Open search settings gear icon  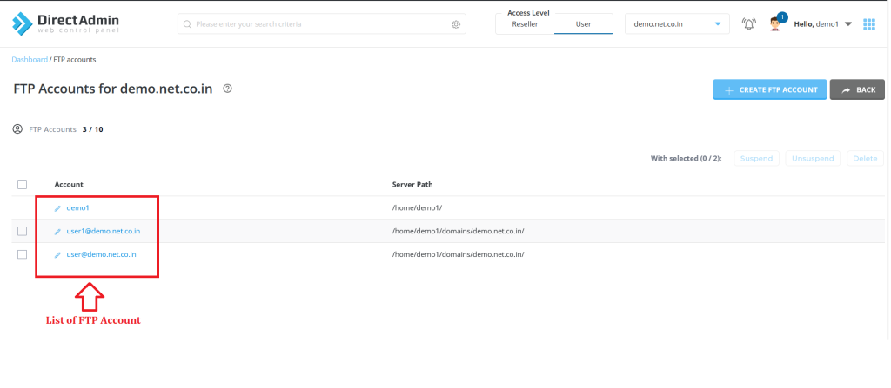pos(456,24)
